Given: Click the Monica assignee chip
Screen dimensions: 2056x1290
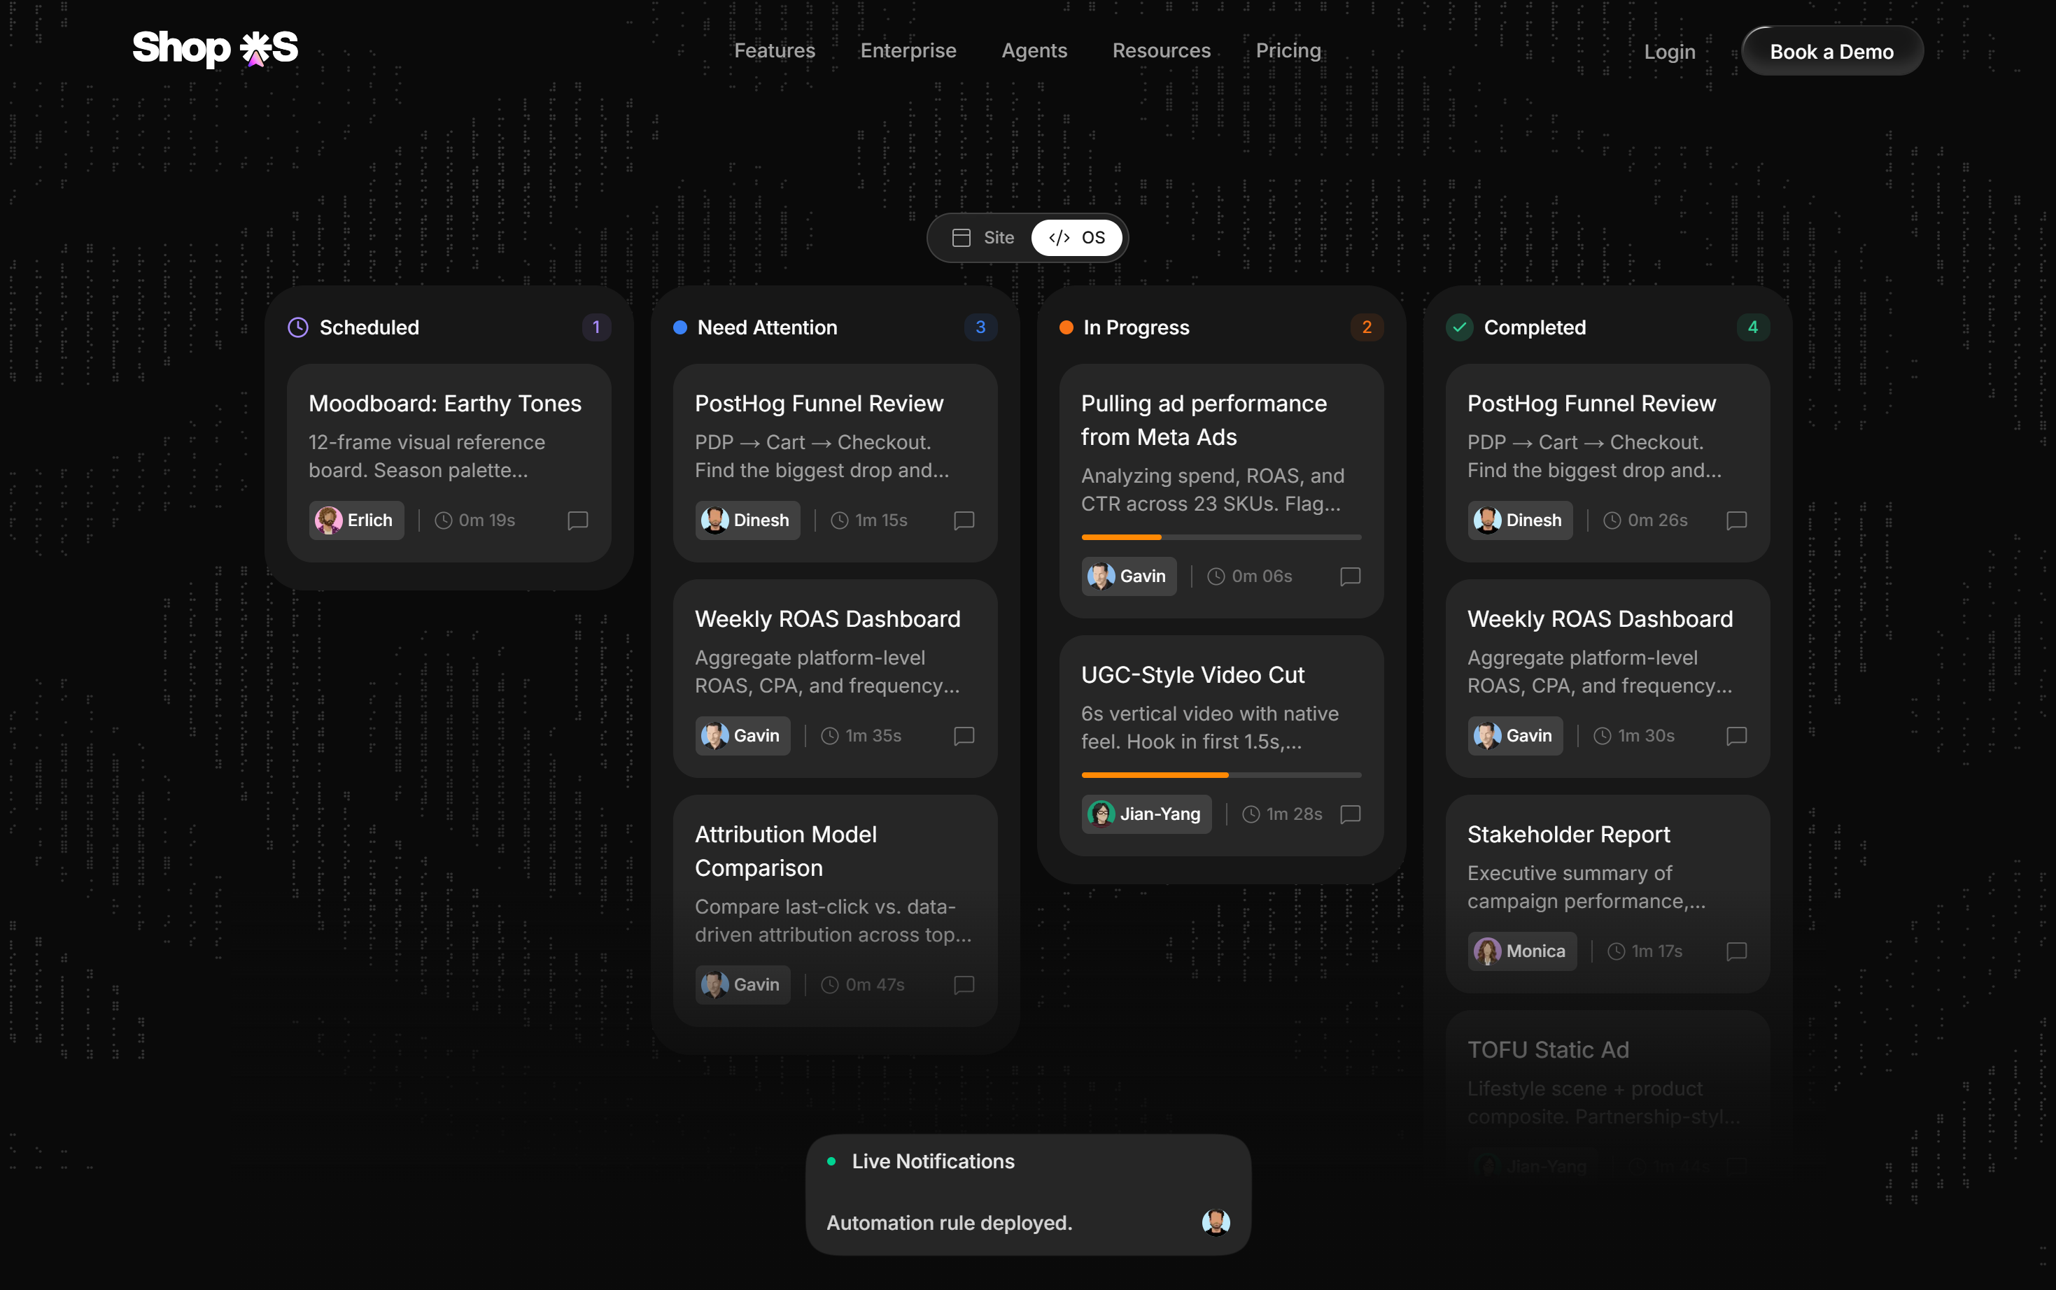Looking at the screenshot, I should [x=1522, y=951].
